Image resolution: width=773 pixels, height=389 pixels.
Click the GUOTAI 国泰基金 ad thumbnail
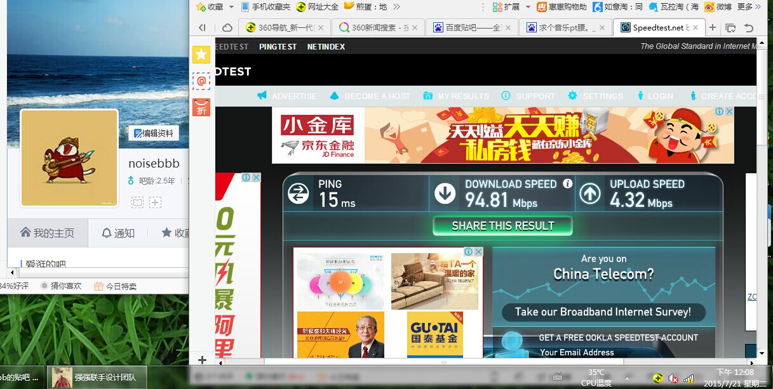pyautogui.click(x=435, y=334)
